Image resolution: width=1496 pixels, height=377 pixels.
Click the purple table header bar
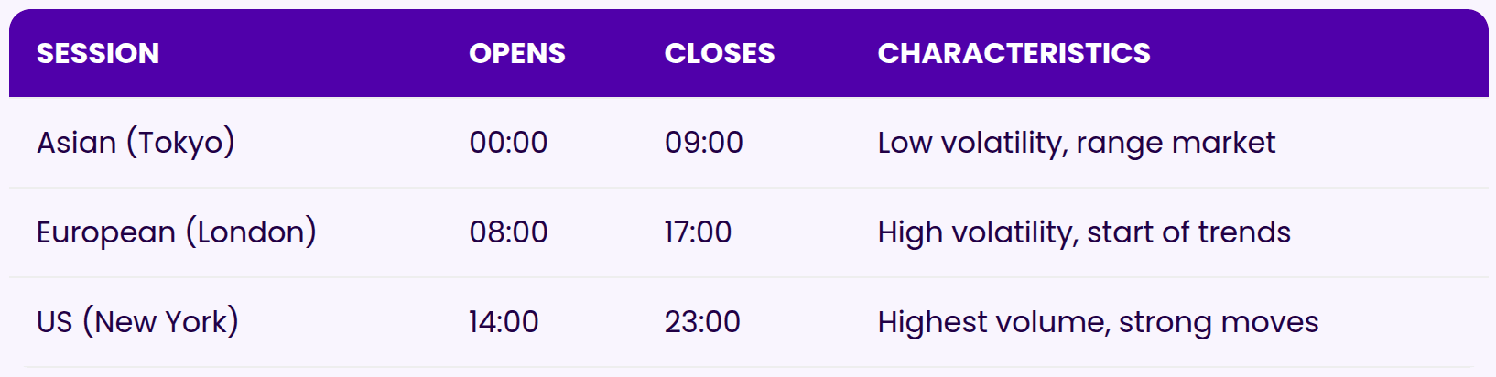click(749, 53)
